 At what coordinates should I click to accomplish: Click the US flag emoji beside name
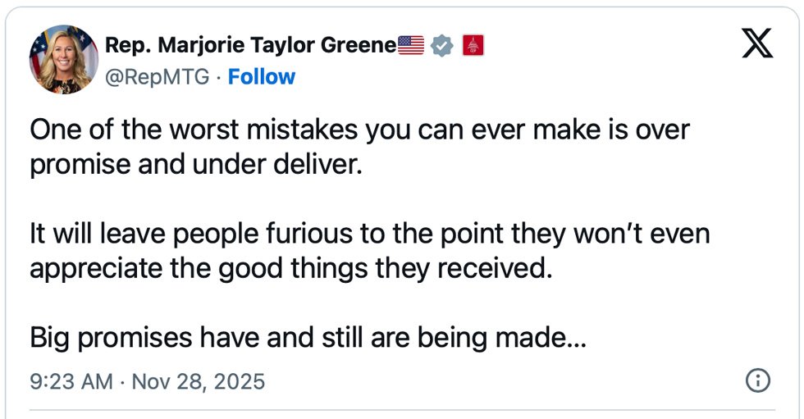click(412, 46)
